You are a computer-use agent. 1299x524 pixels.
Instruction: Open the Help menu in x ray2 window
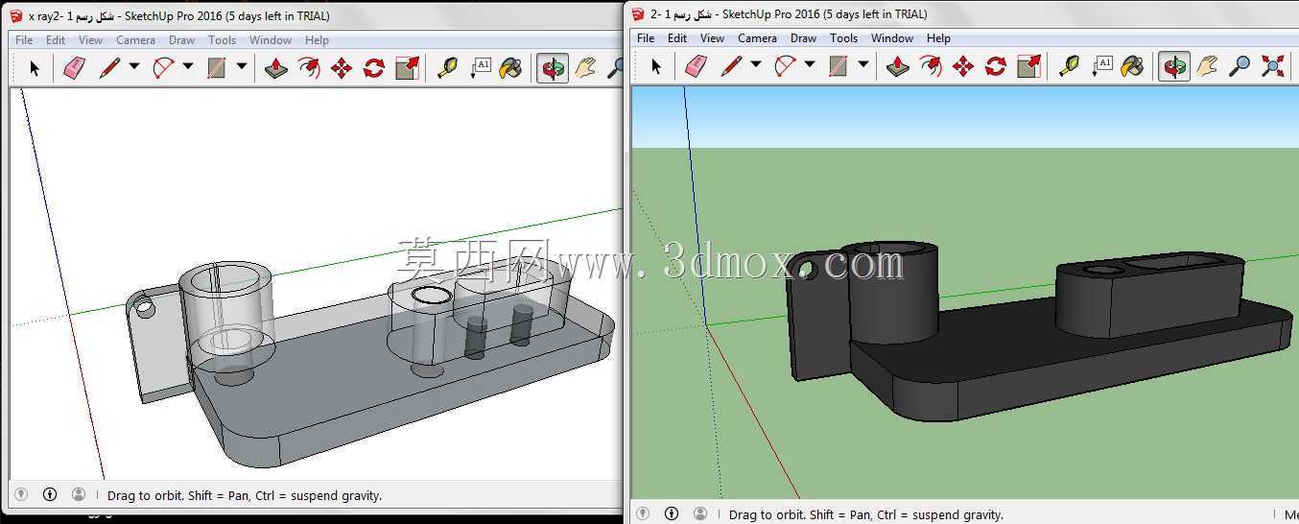[x=317, y=40]
